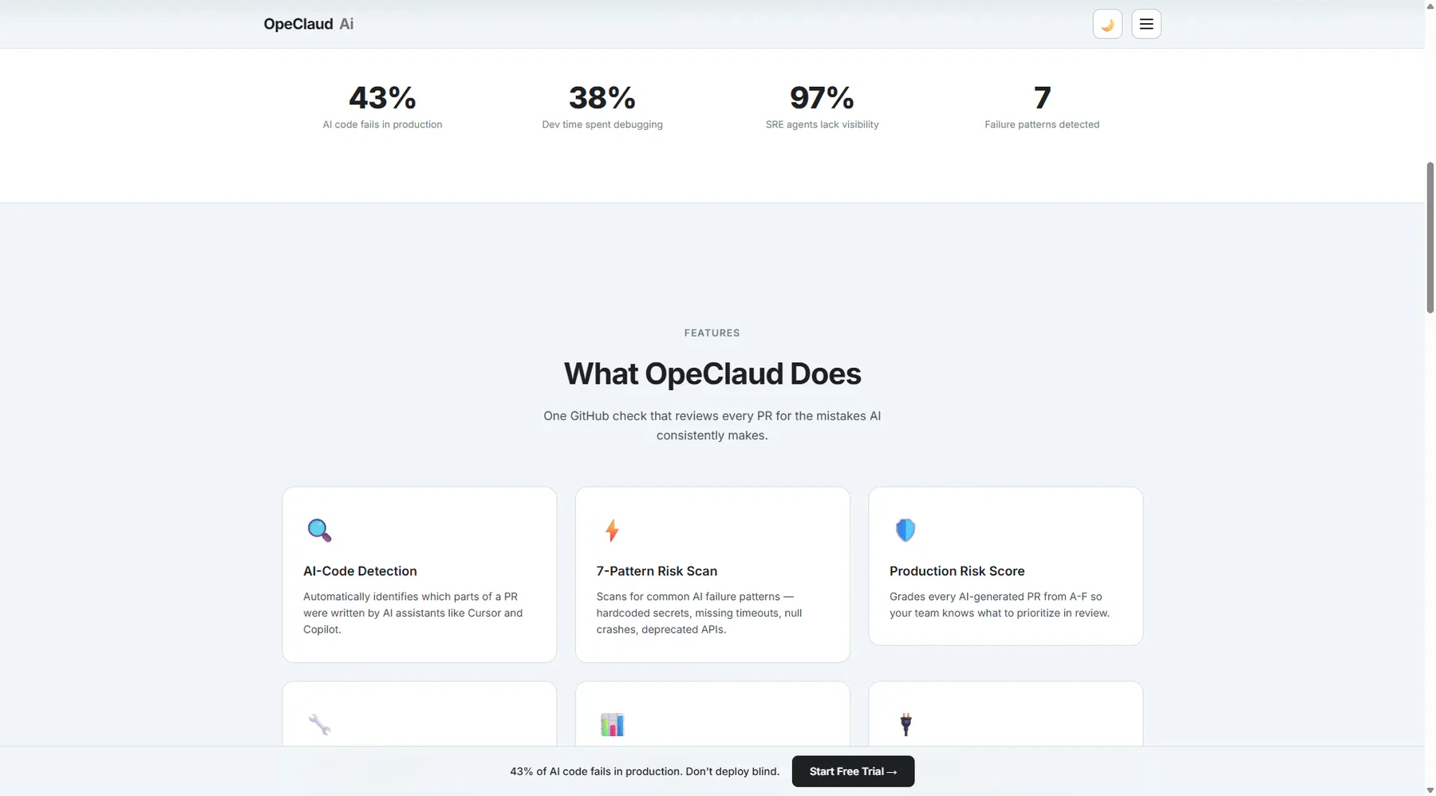Select the Production Risk Score card title
This screenshot has width=1436, height=796.
957,571
